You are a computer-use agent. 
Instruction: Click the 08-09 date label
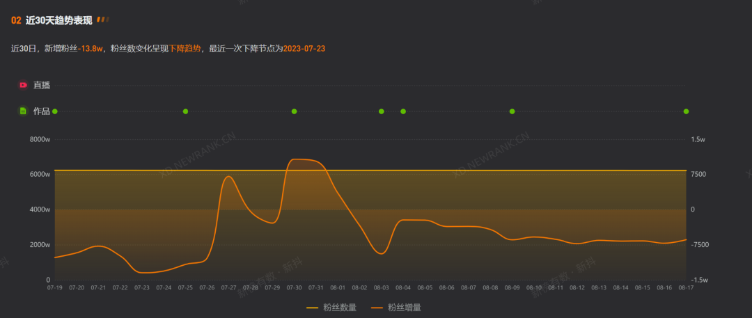click(512, 288)
